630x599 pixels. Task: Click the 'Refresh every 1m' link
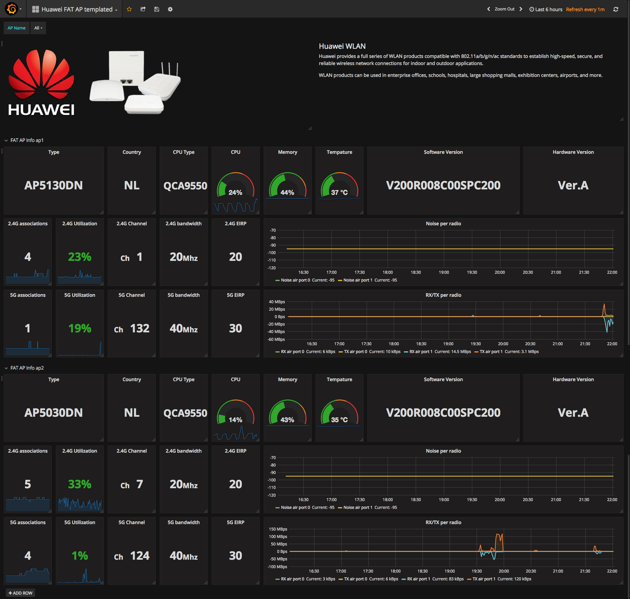[x=585, y=9]
